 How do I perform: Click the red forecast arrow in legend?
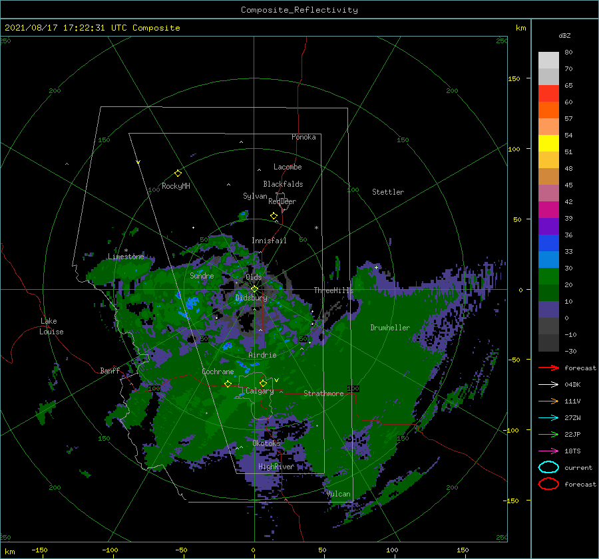pyautogui.click(x=548, y=368)
